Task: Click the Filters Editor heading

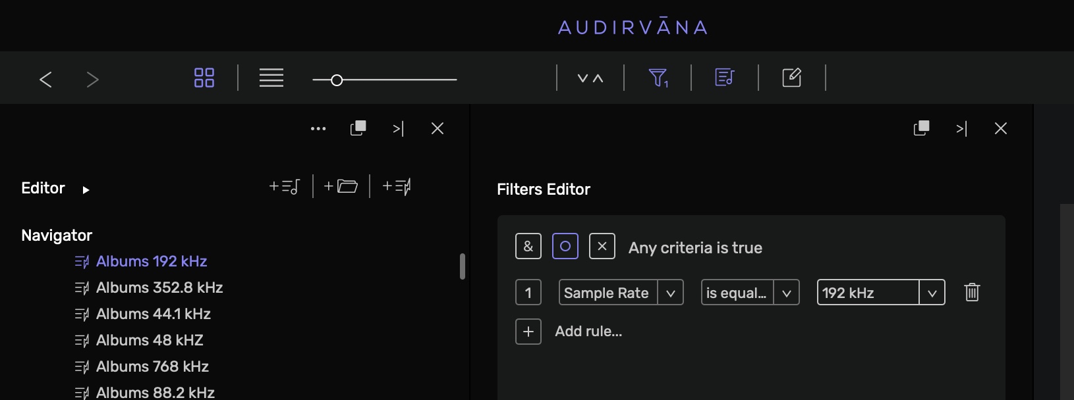Action: coord(544,189)
